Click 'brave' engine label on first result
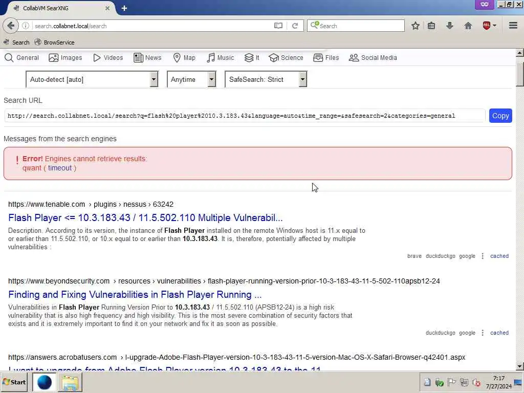Screen dimensions: 524x393 pyautogui.click(x=414, y=256)
